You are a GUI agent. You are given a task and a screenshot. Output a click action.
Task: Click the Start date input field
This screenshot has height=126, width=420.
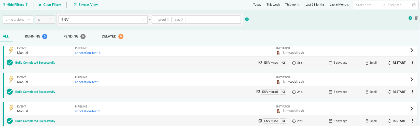click(x=367, y=5)
